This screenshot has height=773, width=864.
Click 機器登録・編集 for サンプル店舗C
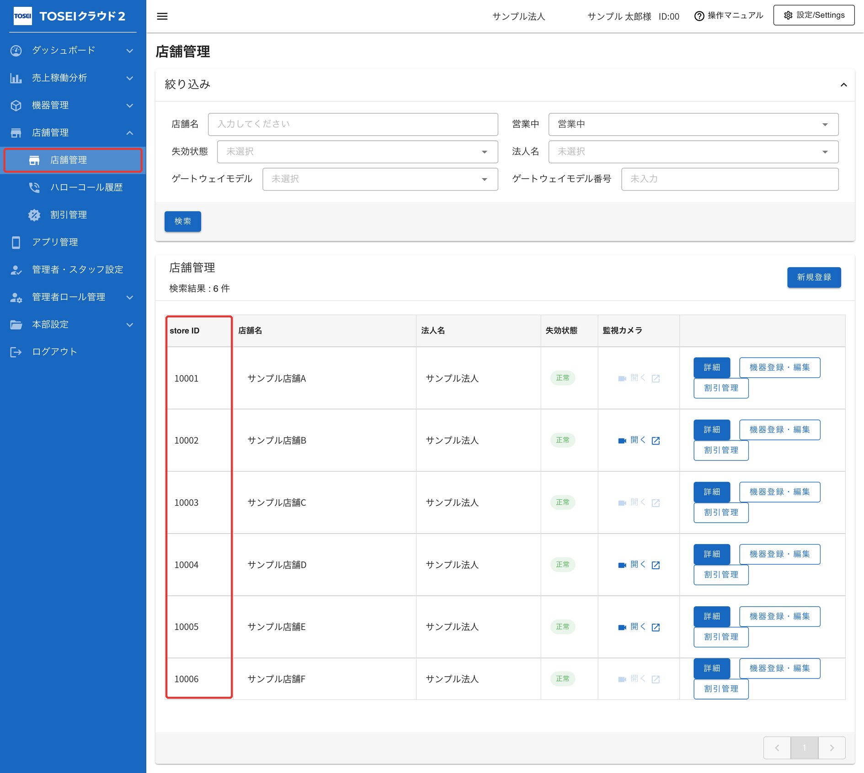[779, 492]
